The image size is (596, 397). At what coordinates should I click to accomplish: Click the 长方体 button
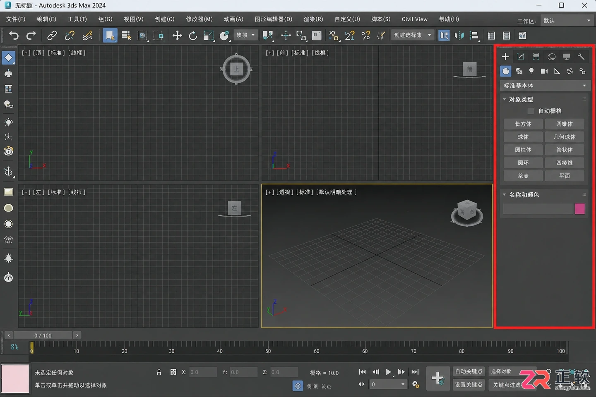pyautogui.click(x=523, y=124)
